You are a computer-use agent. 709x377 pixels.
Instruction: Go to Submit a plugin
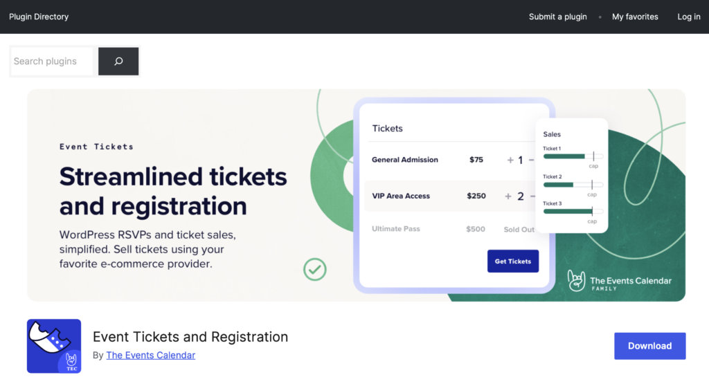(x=557, y=17)
